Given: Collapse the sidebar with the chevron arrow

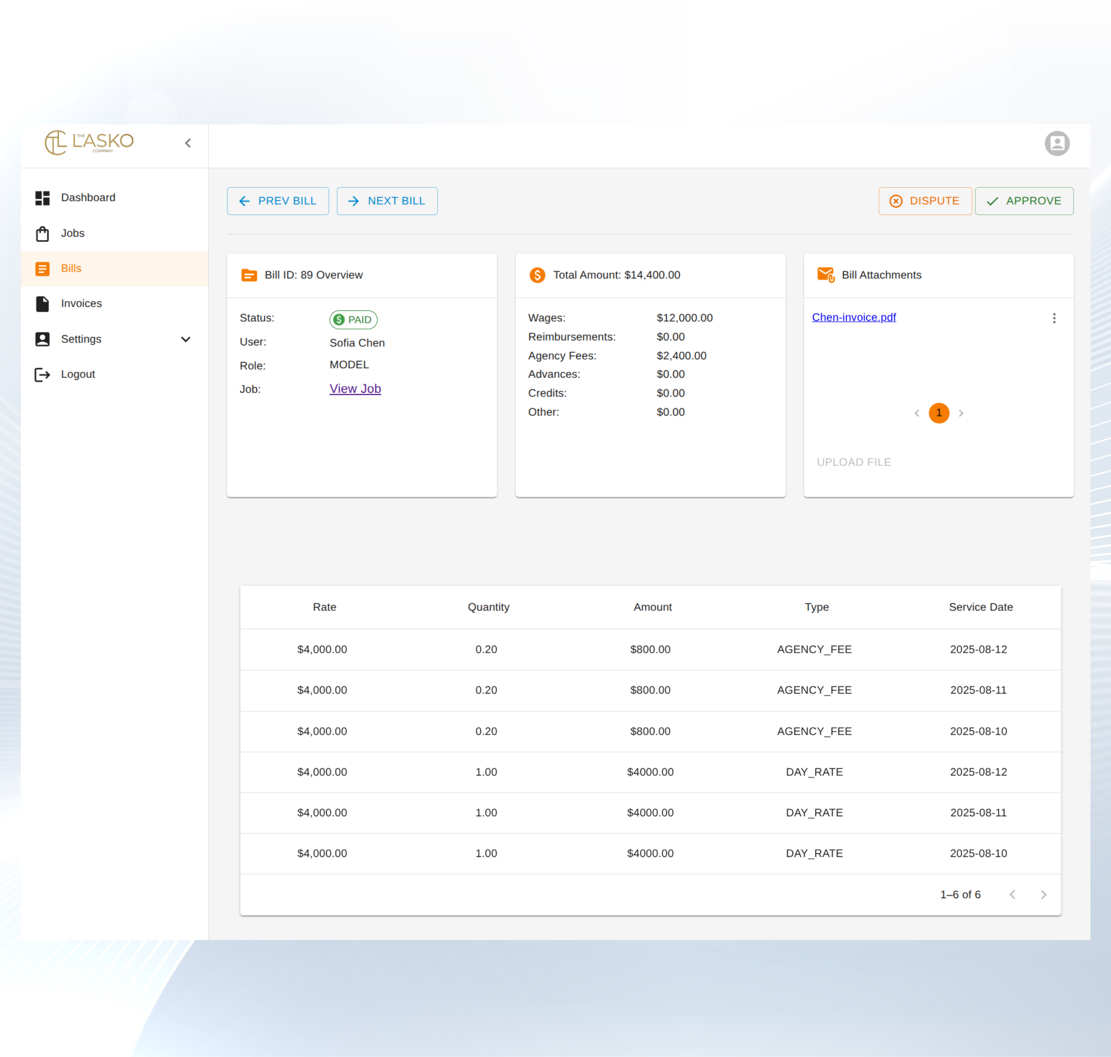Looking at the screenshot, I should pos(188,143).
